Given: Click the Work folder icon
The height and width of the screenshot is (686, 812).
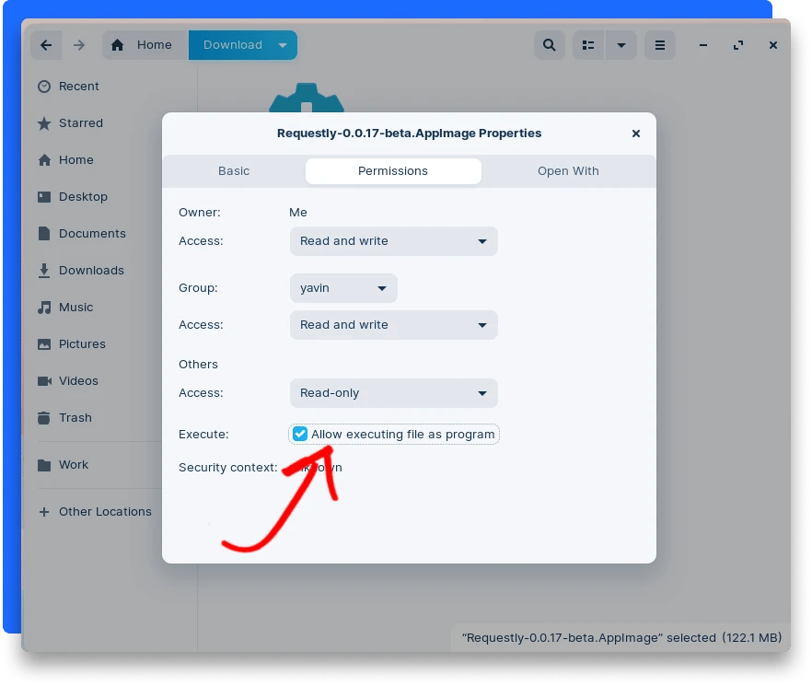Looking at the screenshot, I should point(44,465).
